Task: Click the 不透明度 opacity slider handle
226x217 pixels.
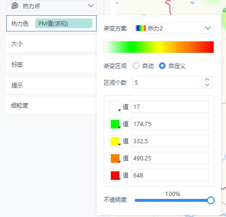Action: (x=211, y=200)
